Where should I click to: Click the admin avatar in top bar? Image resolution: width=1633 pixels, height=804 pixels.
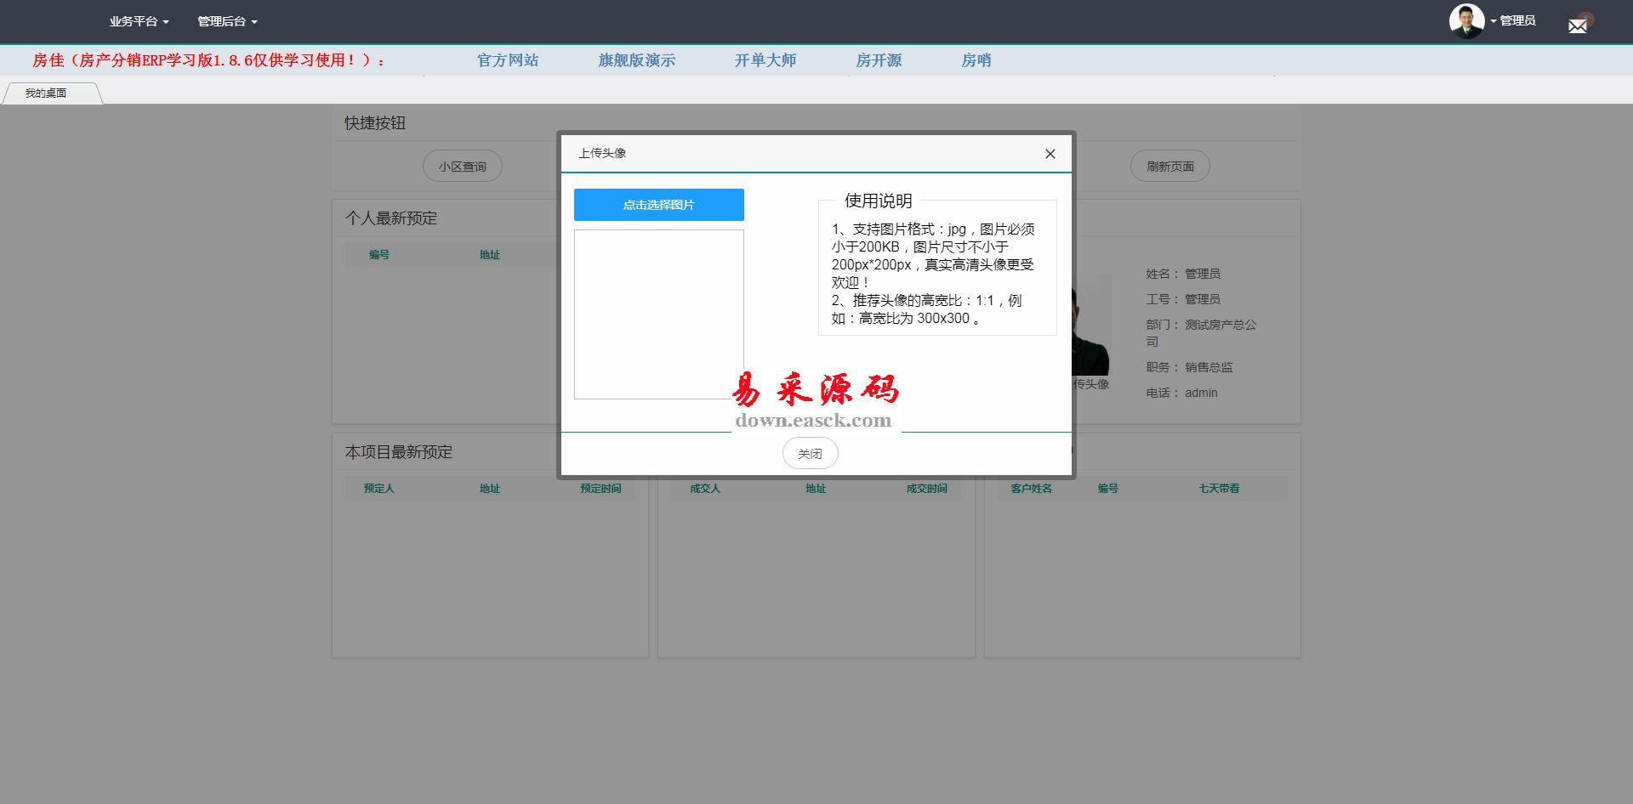pos(1466,21)
